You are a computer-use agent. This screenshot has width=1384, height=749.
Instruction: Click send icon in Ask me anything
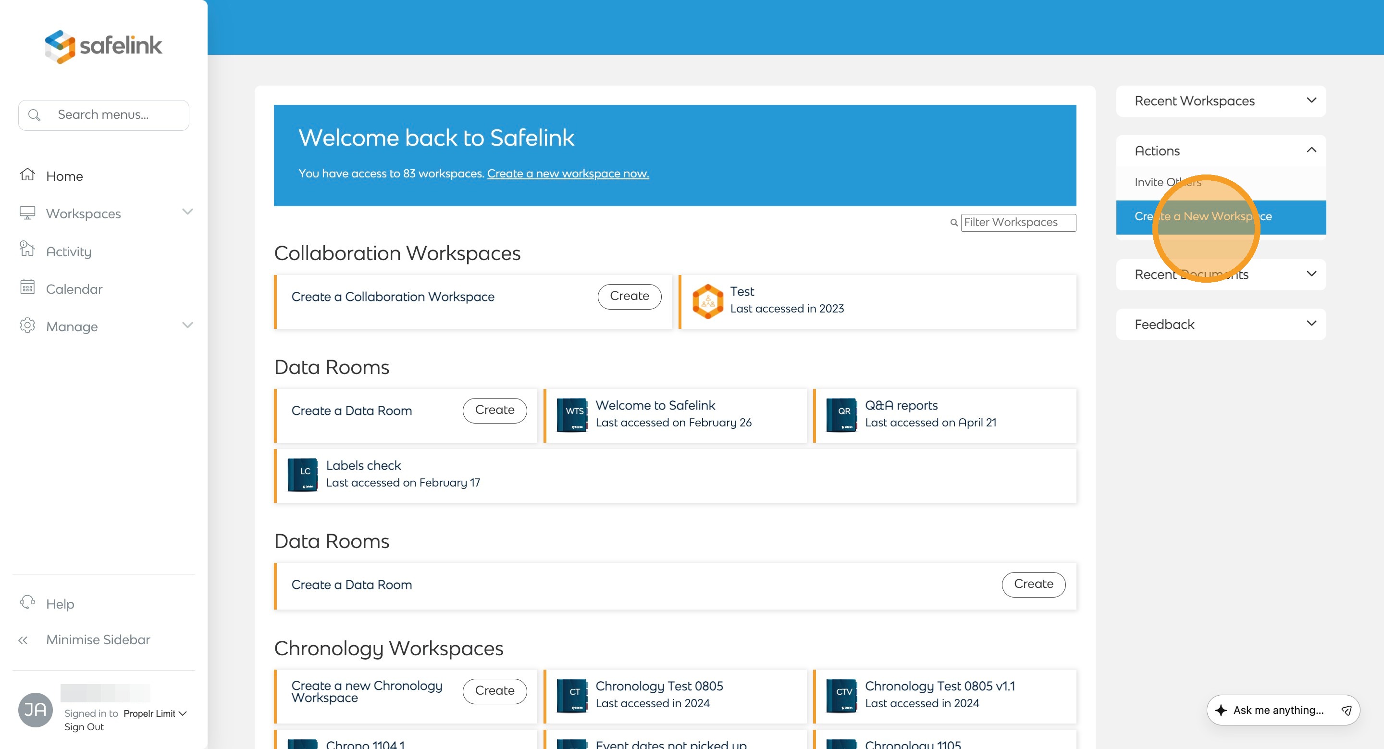coord(1346,711)
